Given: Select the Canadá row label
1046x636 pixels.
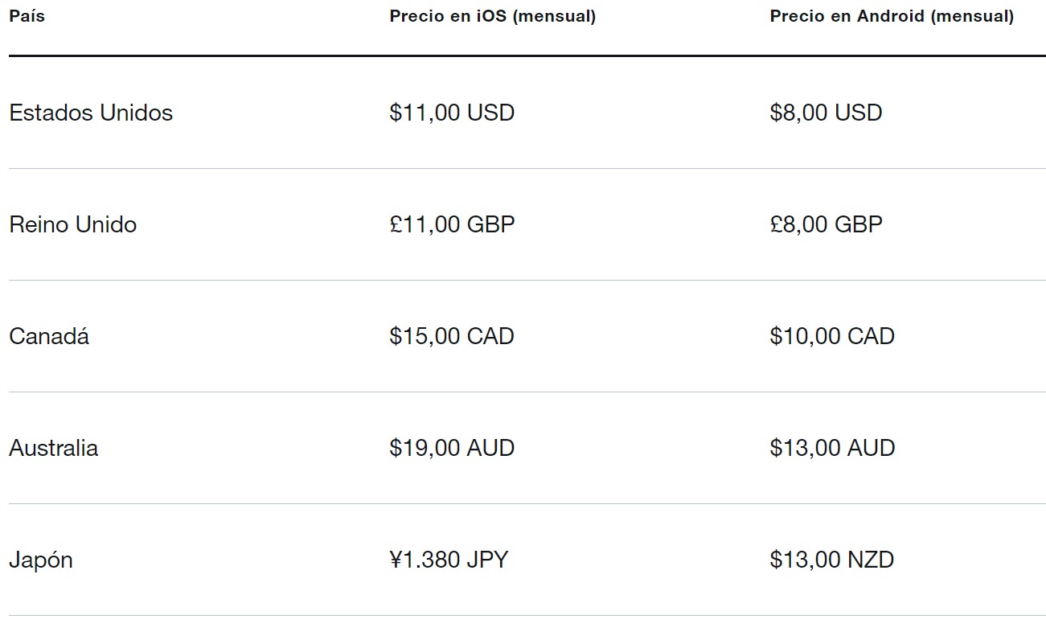Looking at the screenshot, I should 49,336.
